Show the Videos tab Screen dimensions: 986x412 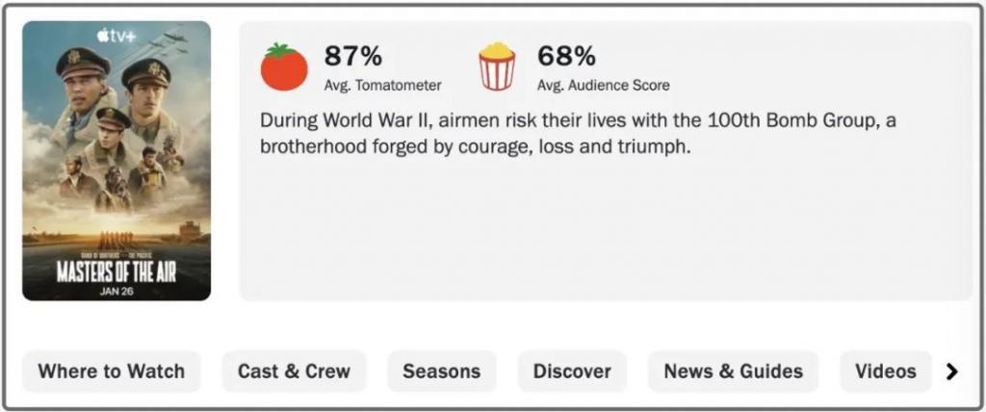pyautogui.click(x=885, y=372)
